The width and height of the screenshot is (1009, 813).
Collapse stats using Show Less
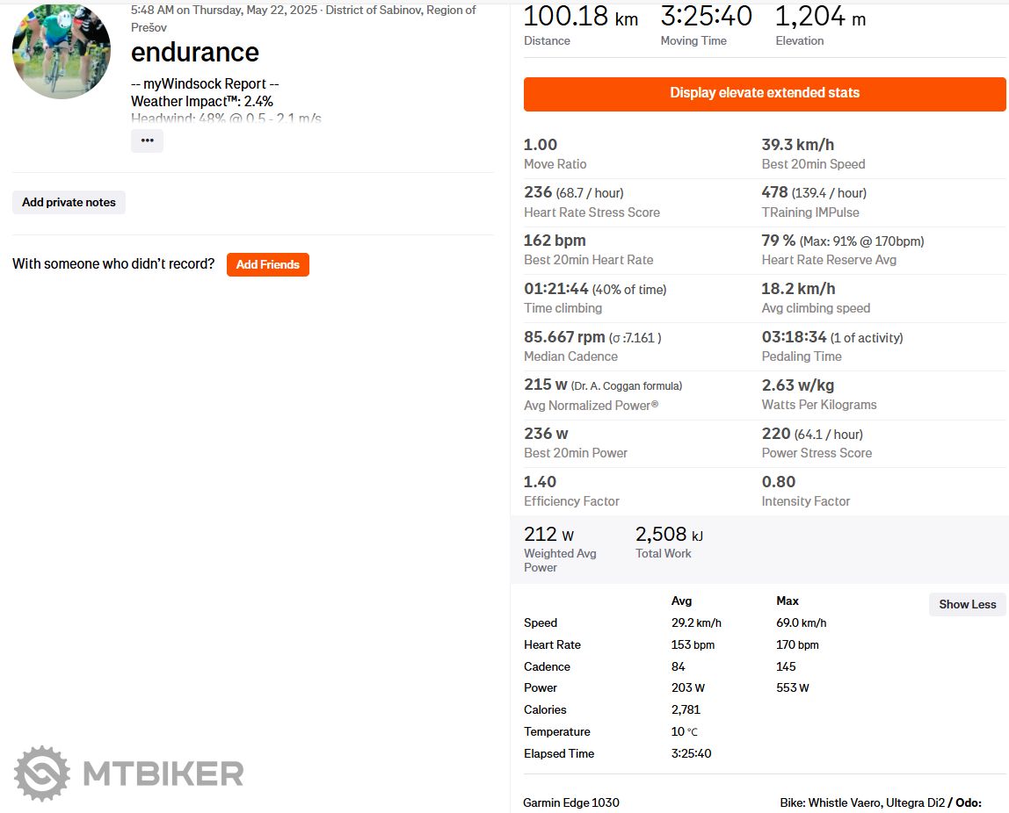pos(967,604)
